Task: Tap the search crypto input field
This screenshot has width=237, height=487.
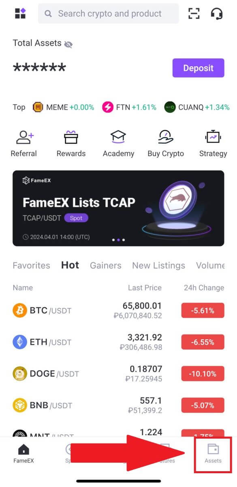Action: click(108, 13)
